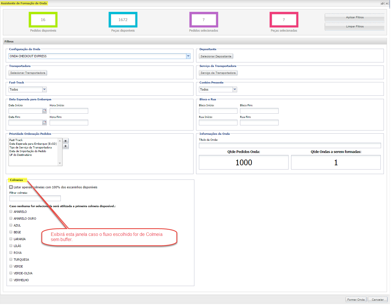Open Selecionar Depositante
The height and width of the screenshot is (306, 391).
(216, 56)
